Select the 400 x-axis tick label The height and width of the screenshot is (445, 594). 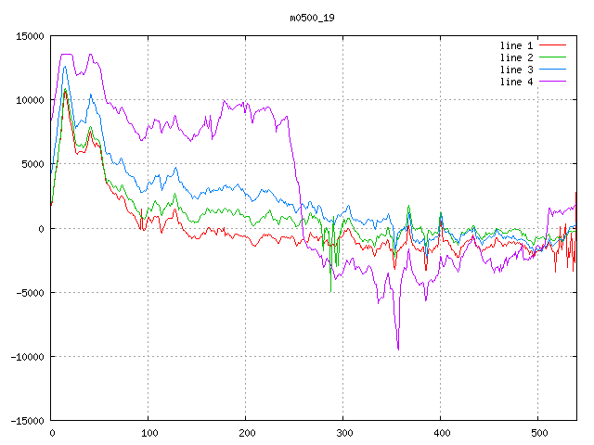pyautogui.click(x=441, y=433)
